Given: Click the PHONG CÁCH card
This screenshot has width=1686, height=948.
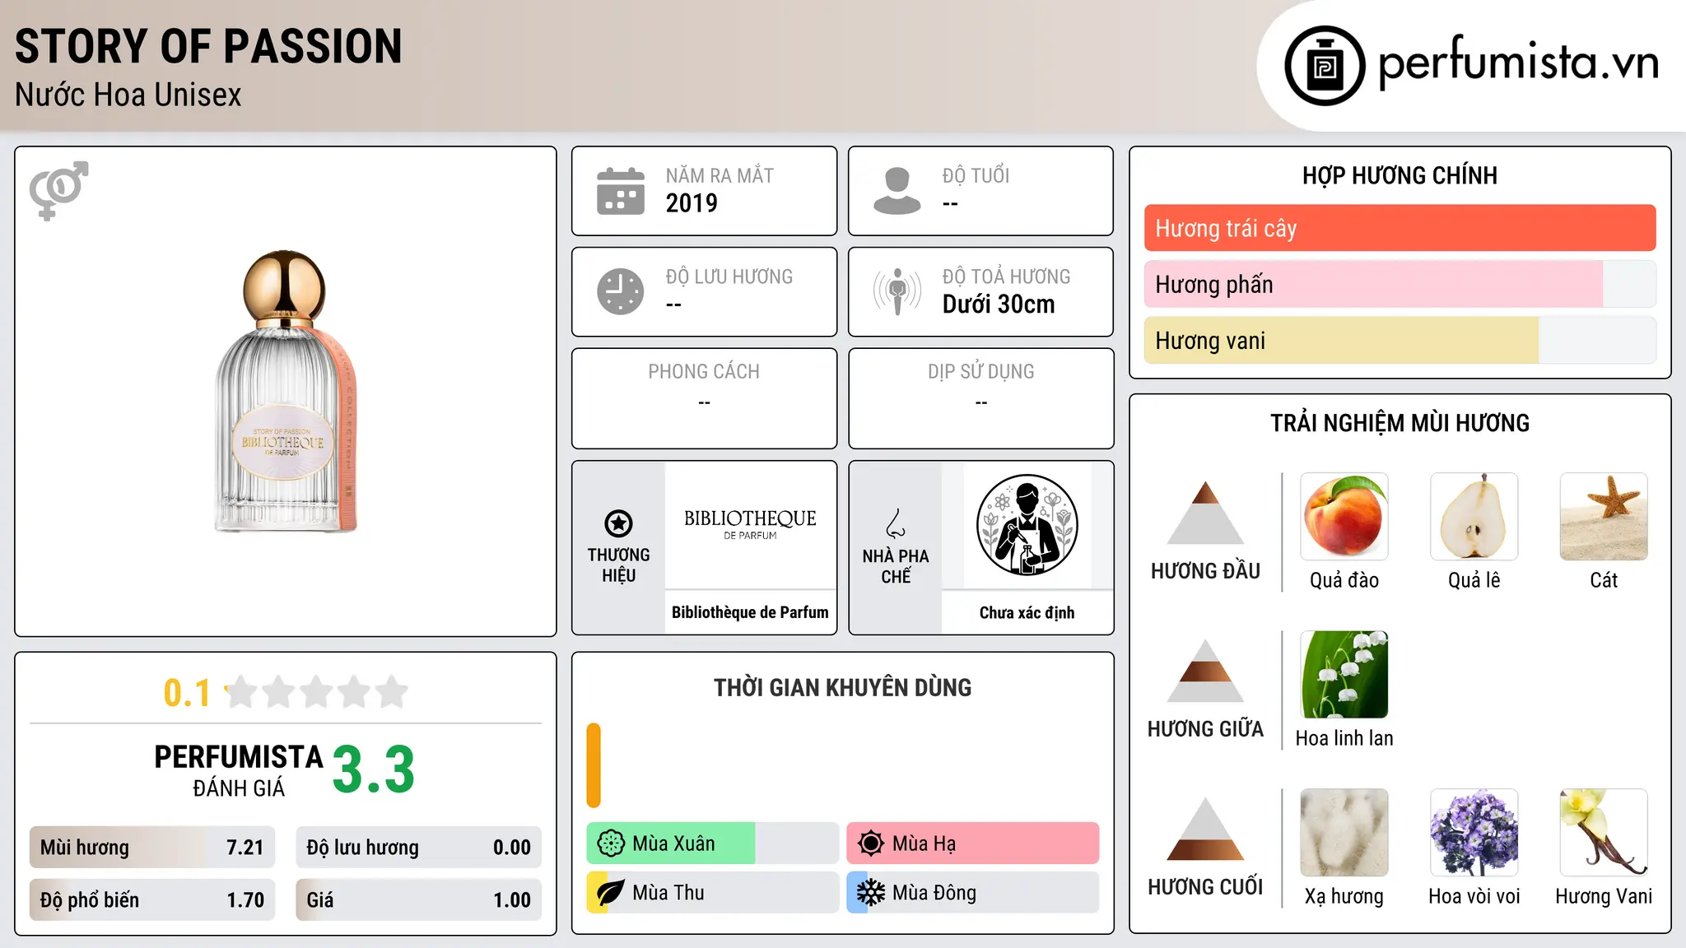Looking at the screenshot, I should pos(704,398).
